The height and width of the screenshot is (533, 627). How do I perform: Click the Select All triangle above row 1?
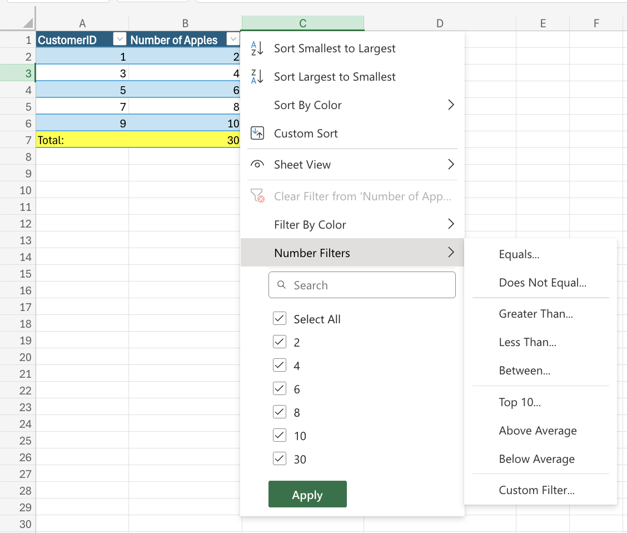[29, 23]
